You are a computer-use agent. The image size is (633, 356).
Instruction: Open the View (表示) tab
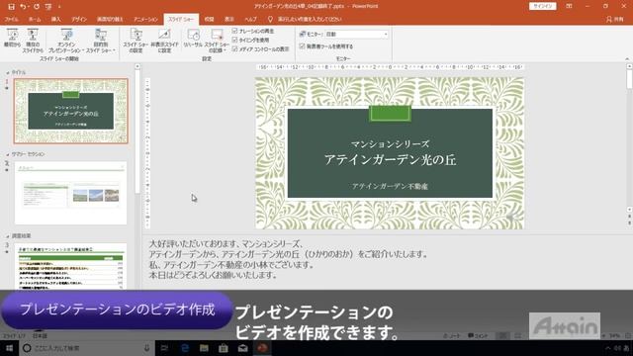click(229, 19)
